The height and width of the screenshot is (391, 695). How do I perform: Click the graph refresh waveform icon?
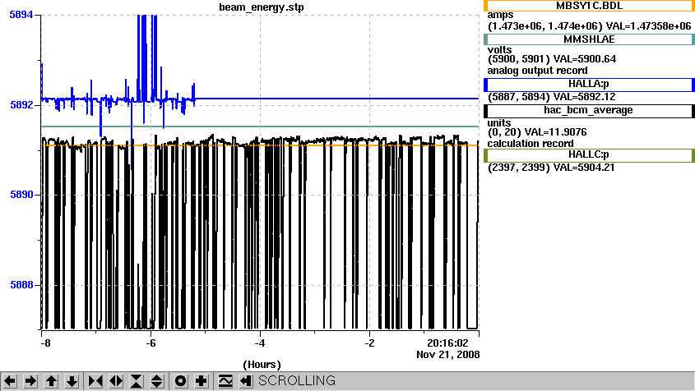pyautogui.click(x=225, y=381)
